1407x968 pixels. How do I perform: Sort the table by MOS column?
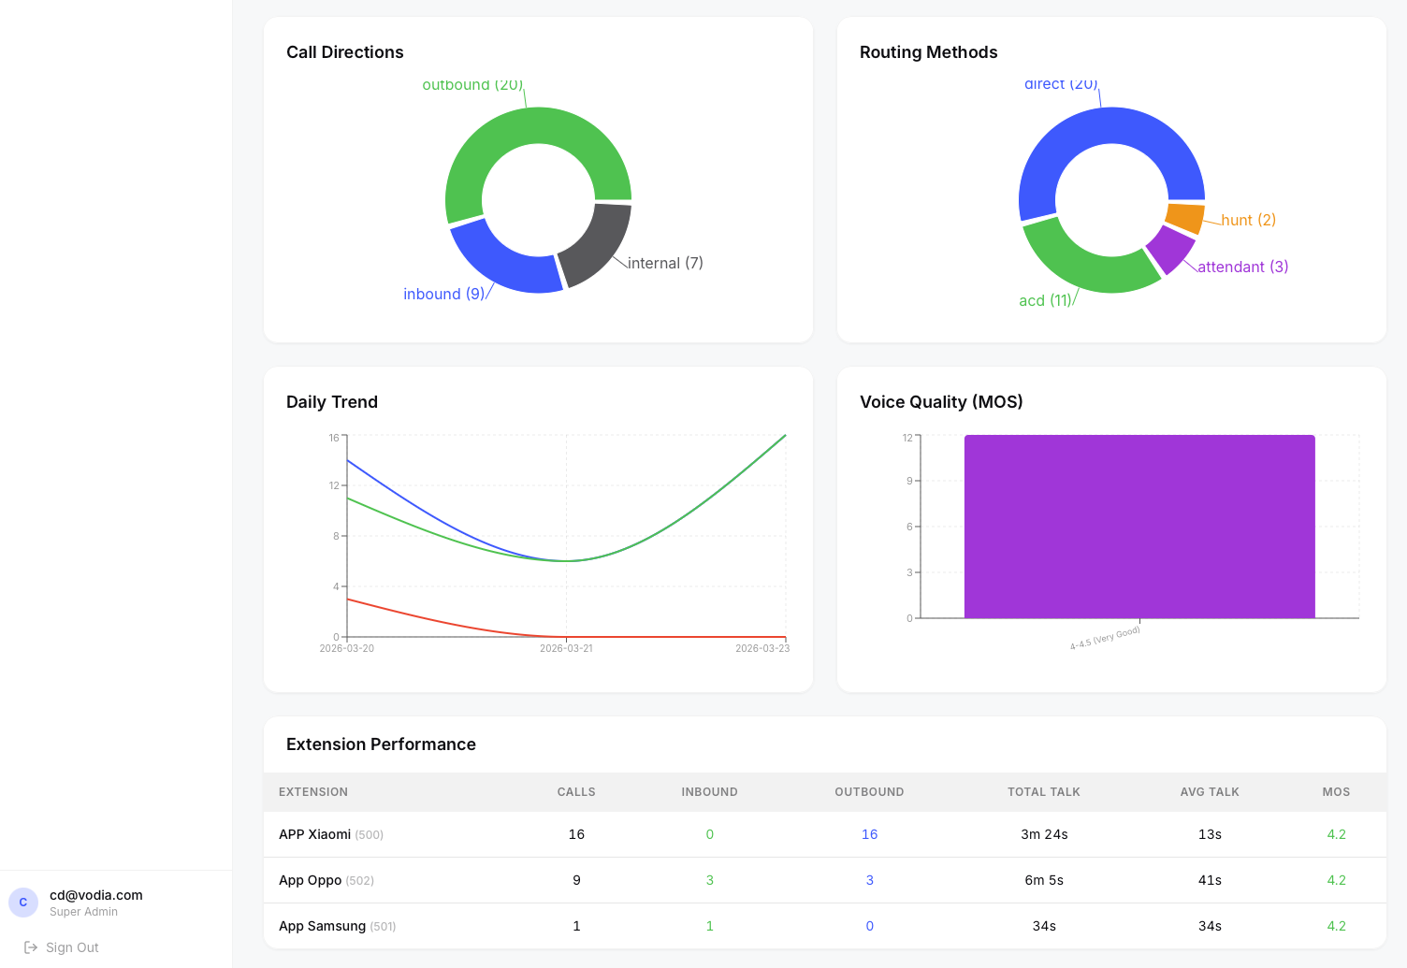pyautogui.click(x=1336, y=792)
